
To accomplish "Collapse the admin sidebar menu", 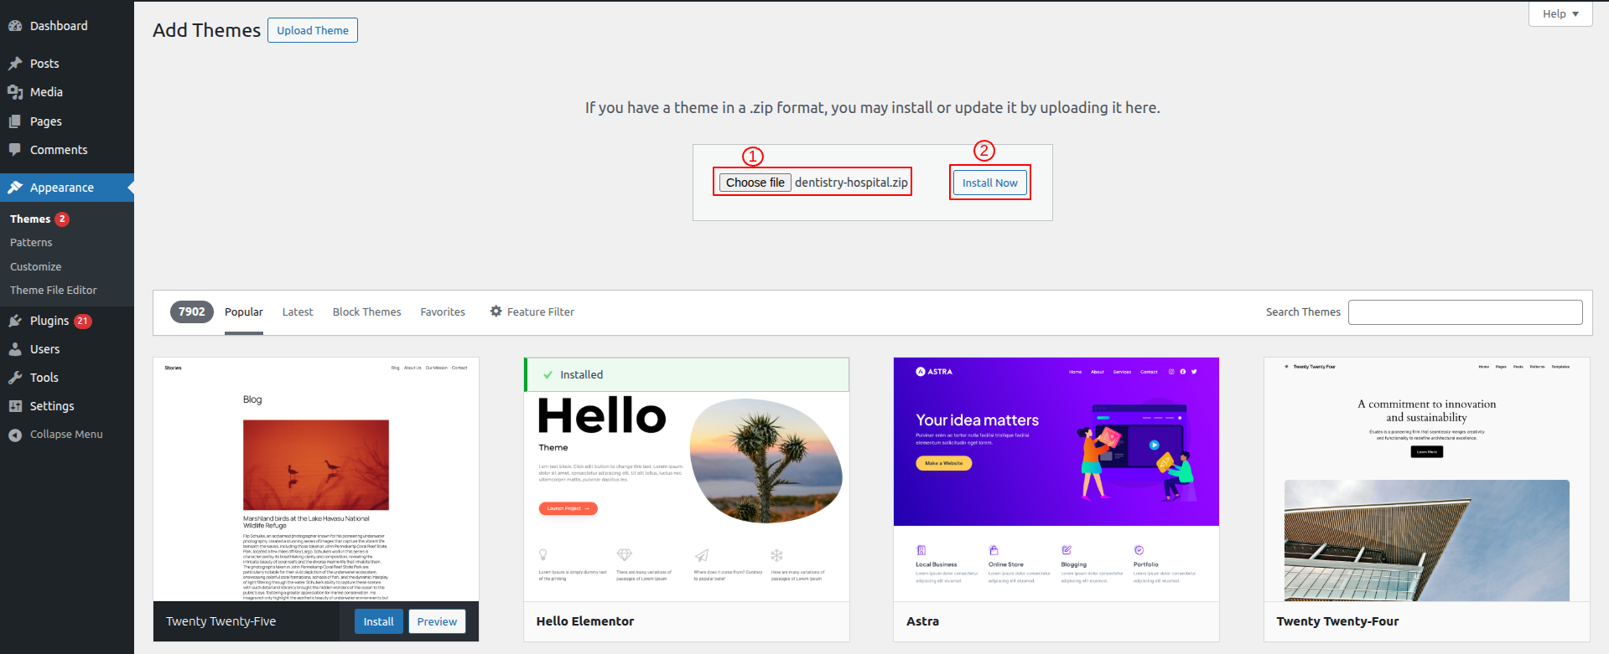I will [x=56, y=435].
